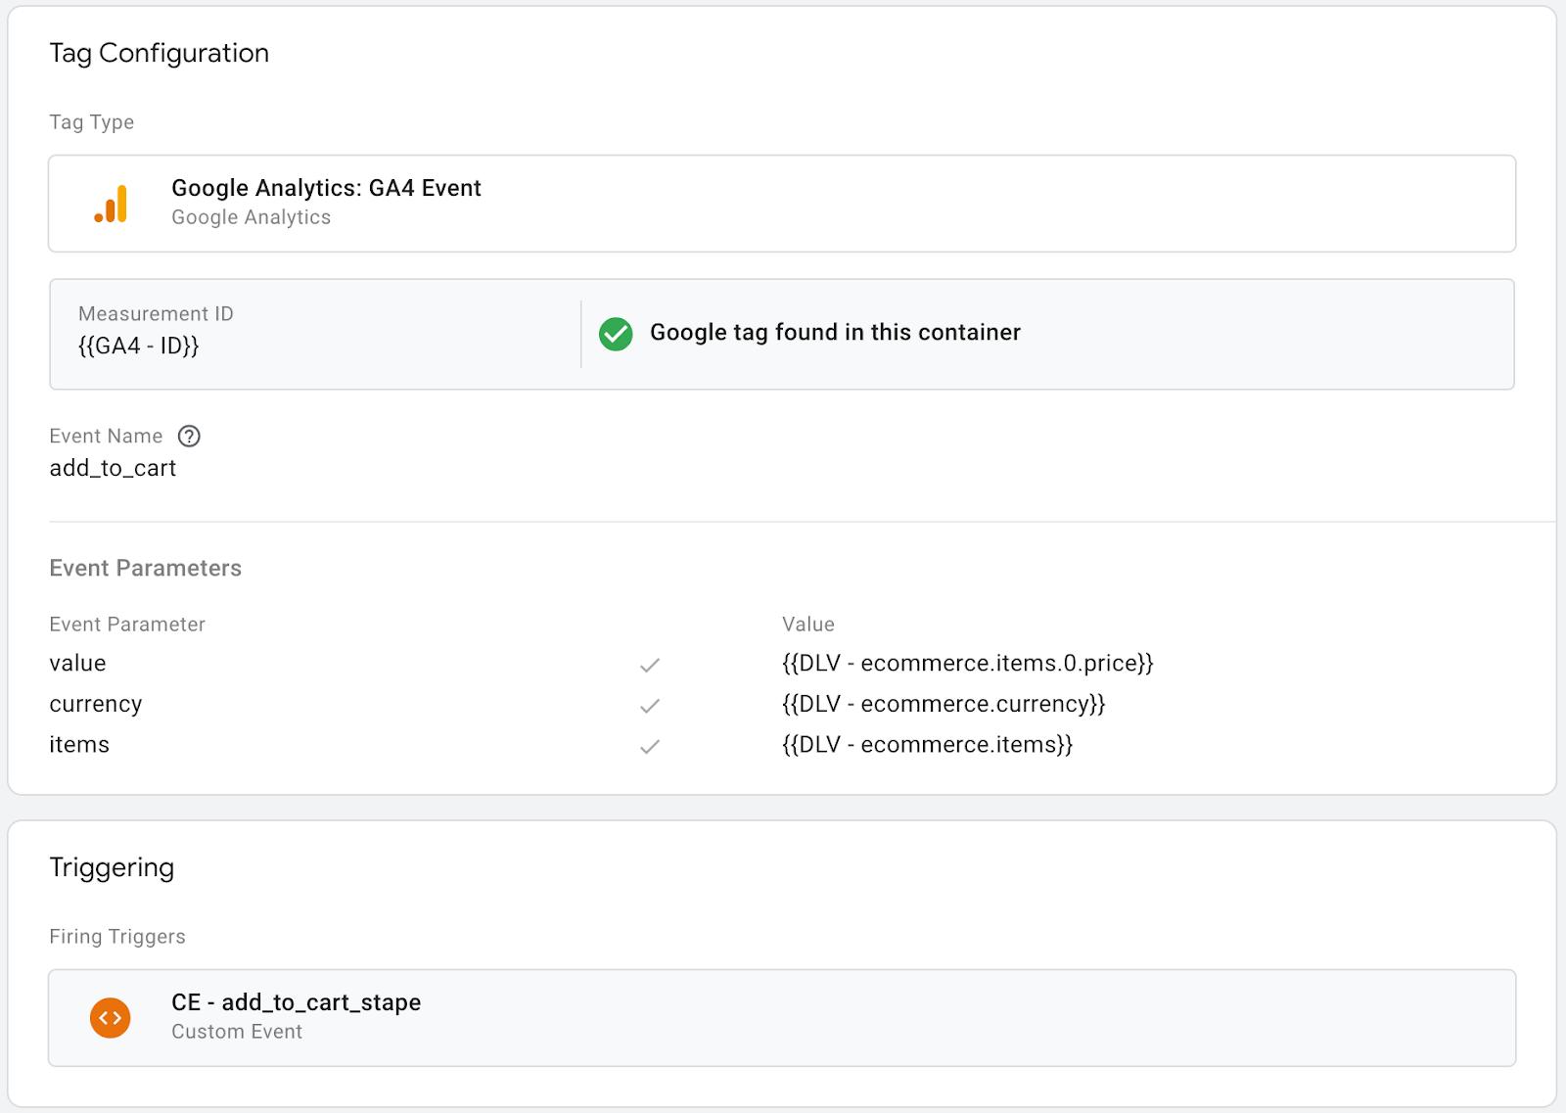This screenshot has height=1113, width=1566.
Task: Click the Custom Event subtitle text
Action: (x=237, y=1032)
